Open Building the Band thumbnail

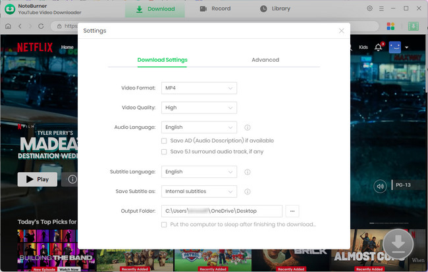pos(56,250)
